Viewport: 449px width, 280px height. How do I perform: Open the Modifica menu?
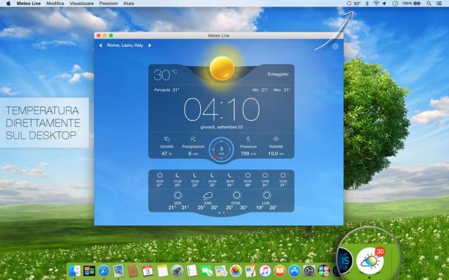pos(55,4)
